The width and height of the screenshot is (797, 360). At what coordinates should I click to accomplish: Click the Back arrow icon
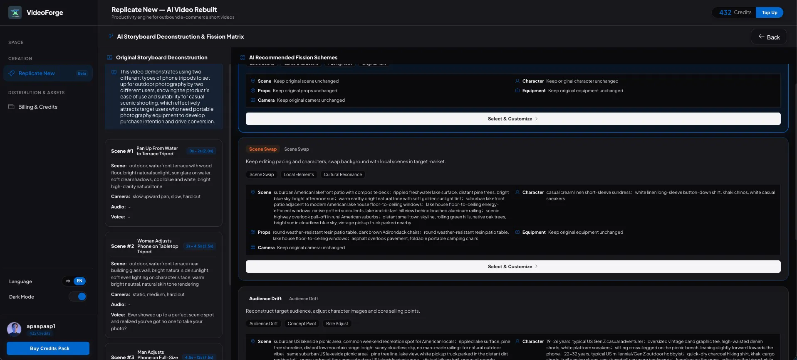tap(761, 37)
